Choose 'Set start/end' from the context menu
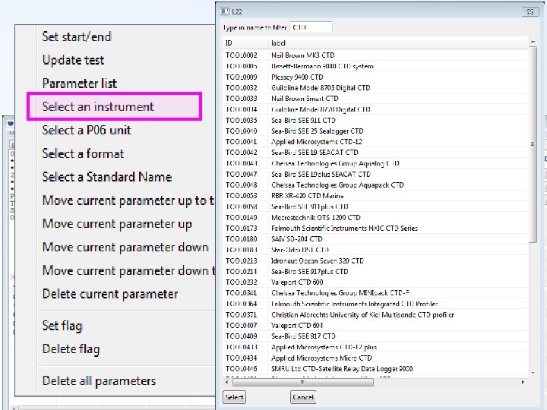This screenshot has width=547, height=410. (x=77, y=36)
